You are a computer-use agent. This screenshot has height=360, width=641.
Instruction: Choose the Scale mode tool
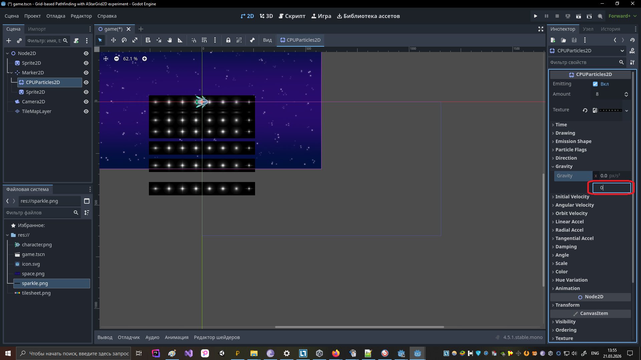pyautogui.click(x=135, y=40)
